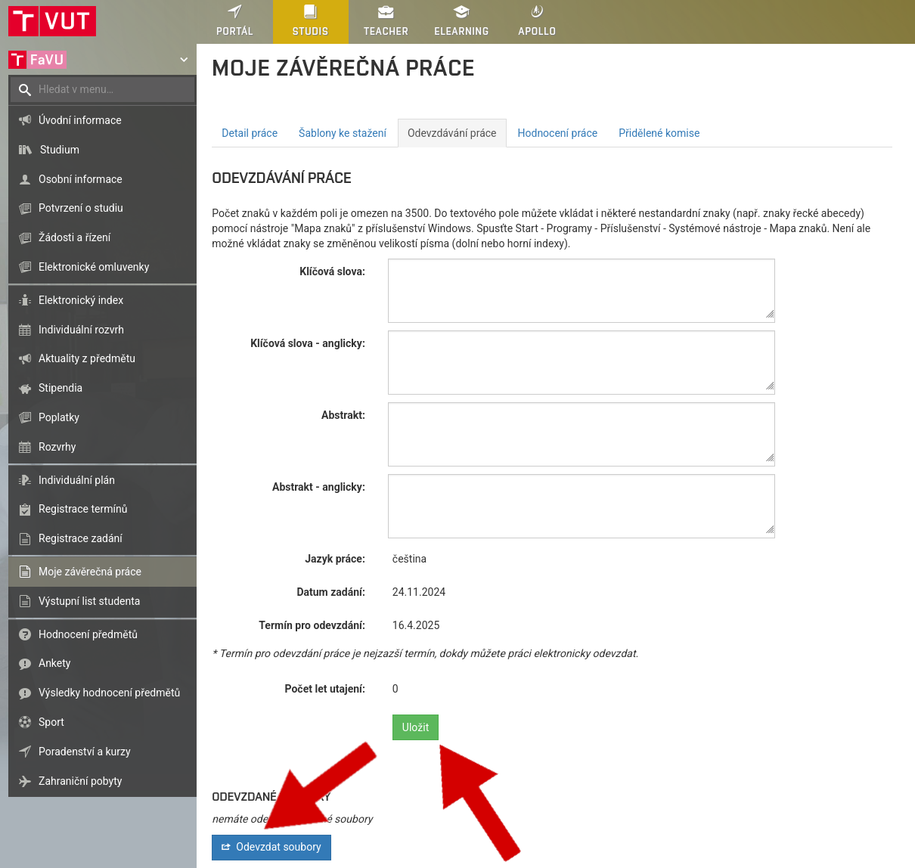The height and width of the screenshot is (868, 915).
Task: Open Moje závěrečná práce menu item
Action: tap(102, 572)
